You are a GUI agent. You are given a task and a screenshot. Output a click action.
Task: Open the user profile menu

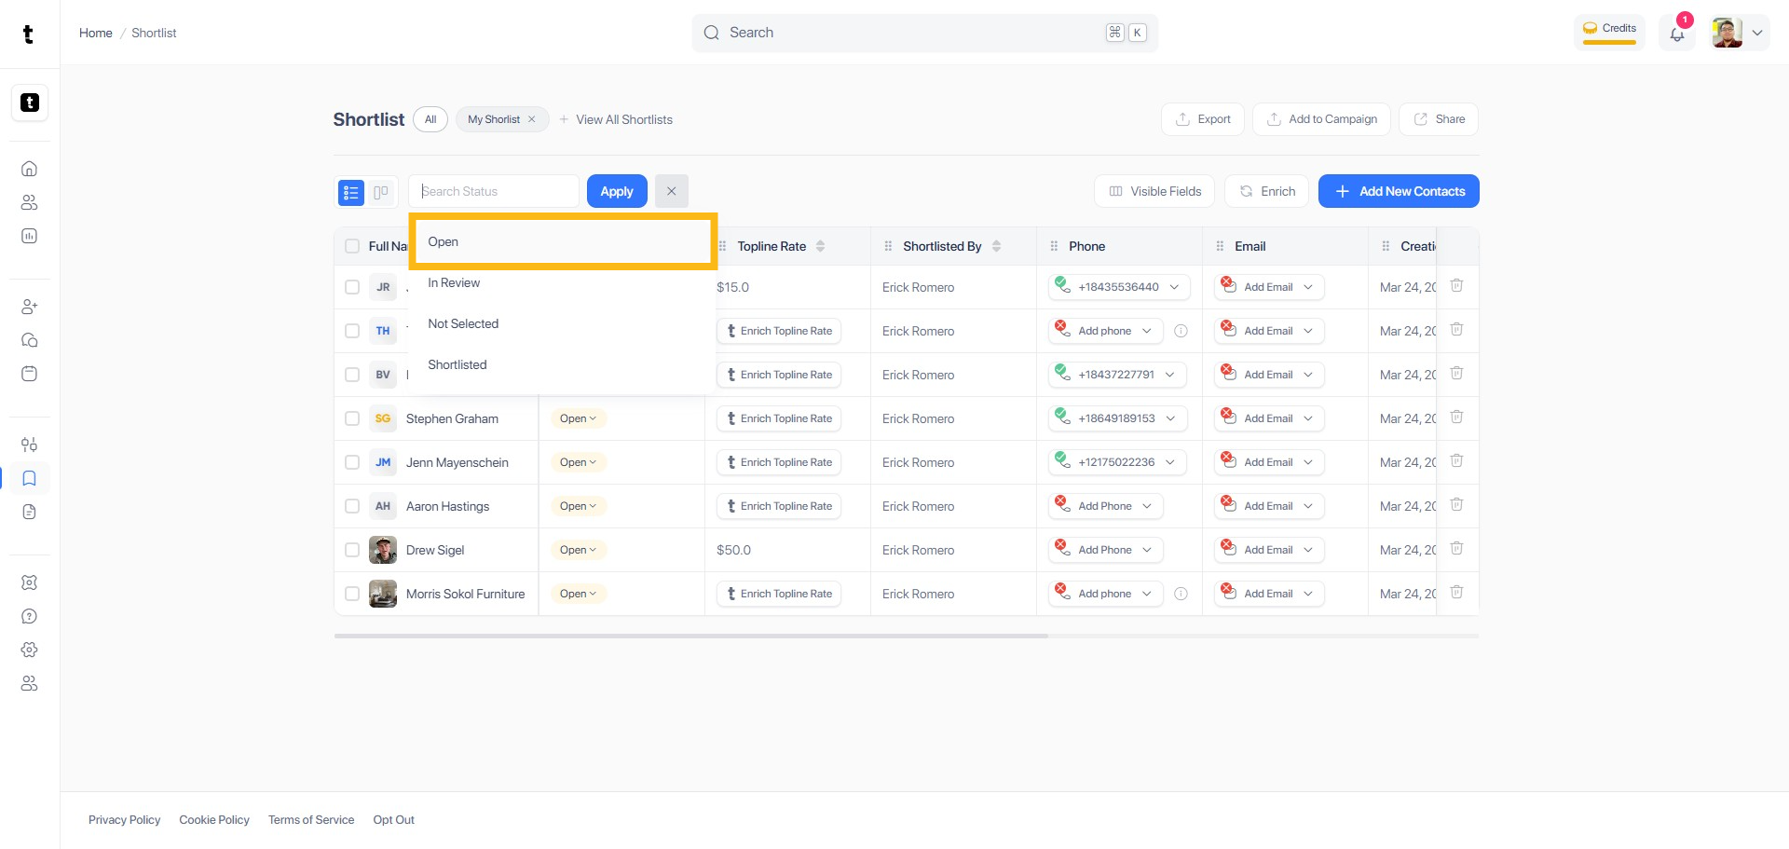point(1739,33)
